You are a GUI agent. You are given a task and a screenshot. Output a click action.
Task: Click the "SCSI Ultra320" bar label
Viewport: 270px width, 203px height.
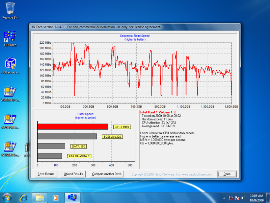point(112,137)
